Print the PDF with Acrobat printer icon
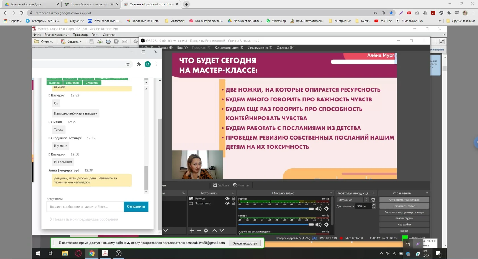This screenshot has height=259, width=478. (x=108, y=42)
